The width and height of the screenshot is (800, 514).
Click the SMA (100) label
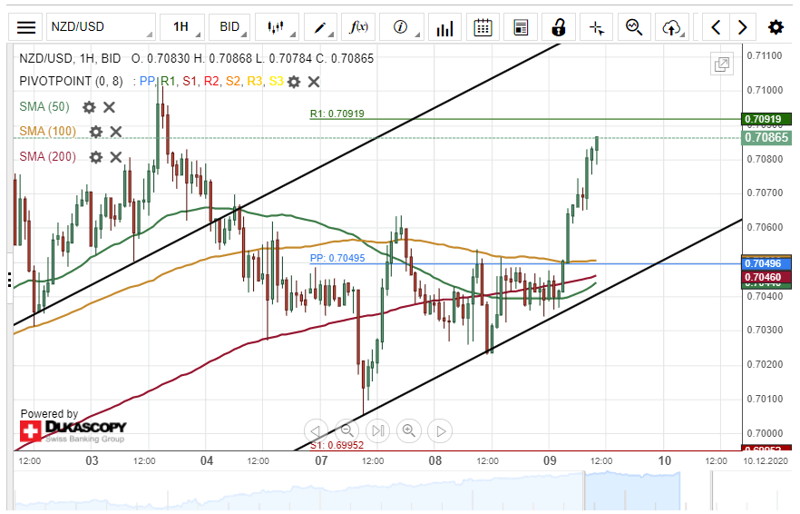click(47, 132)
